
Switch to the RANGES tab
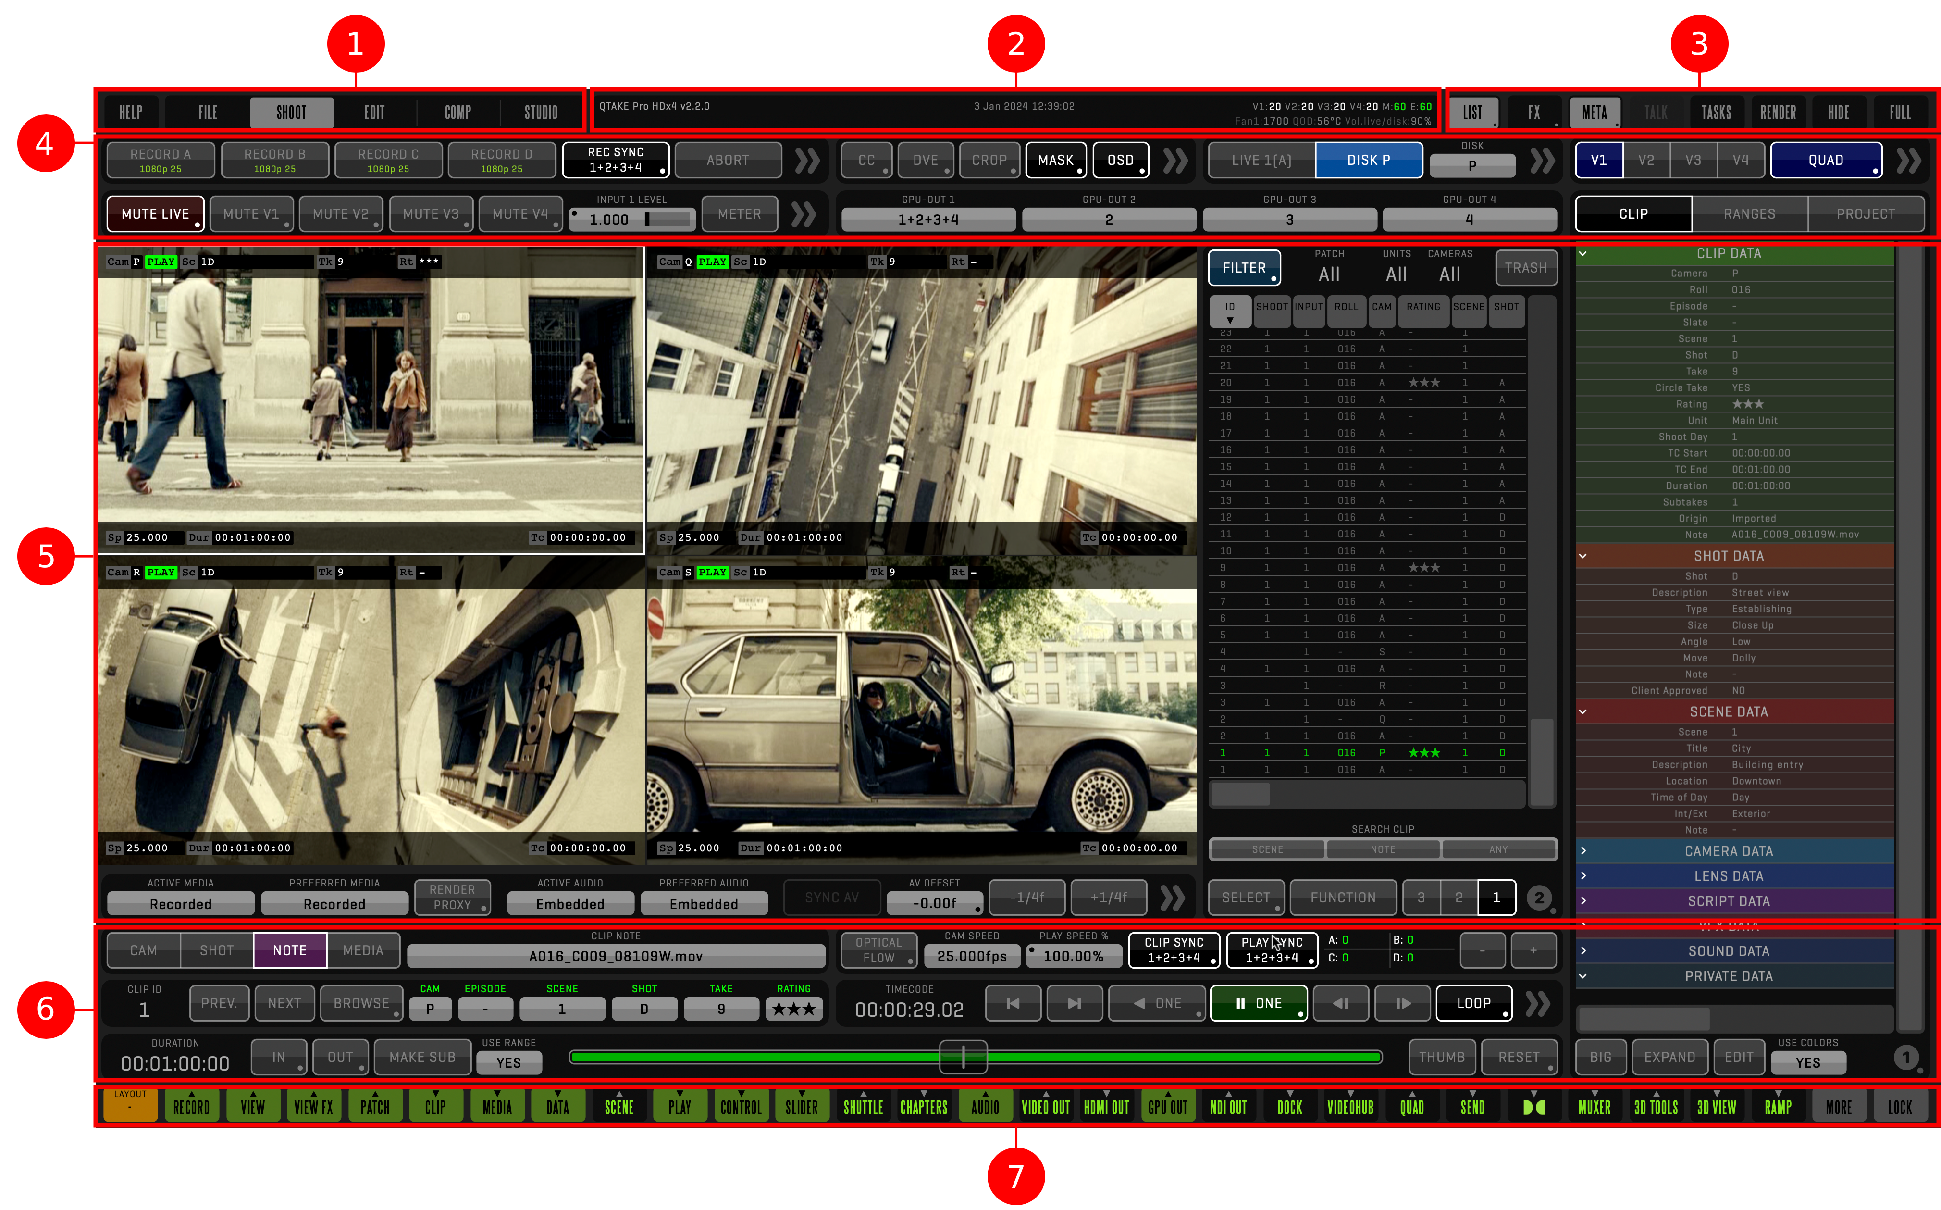click(1749, 213)
